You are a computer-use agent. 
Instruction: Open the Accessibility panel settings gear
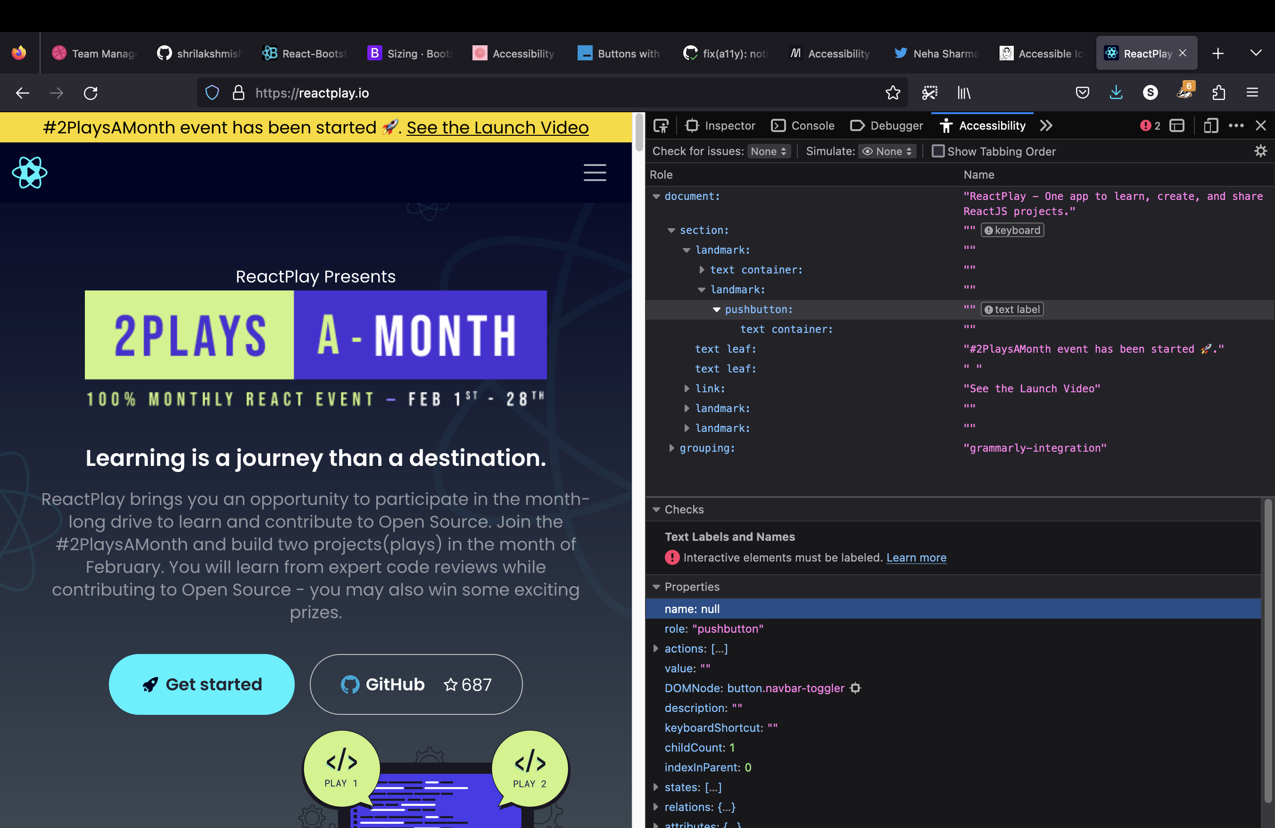1260,151
